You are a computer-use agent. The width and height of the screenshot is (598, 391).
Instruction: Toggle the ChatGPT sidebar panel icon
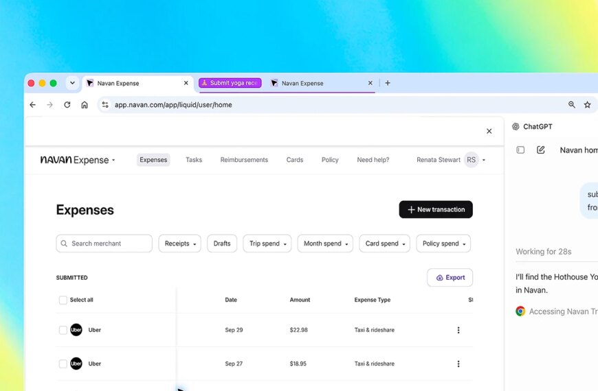point(520,150)
